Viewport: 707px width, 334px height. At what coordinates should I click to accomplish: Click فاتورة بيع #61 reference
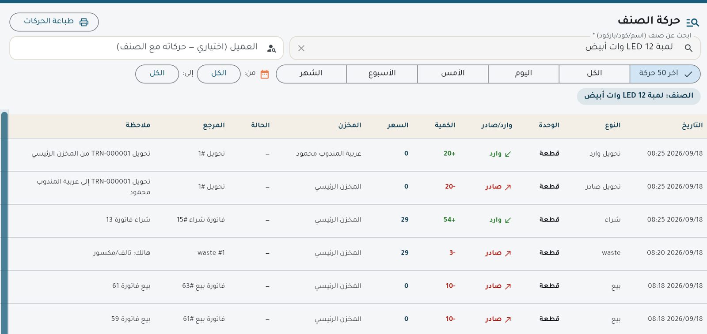204,319
